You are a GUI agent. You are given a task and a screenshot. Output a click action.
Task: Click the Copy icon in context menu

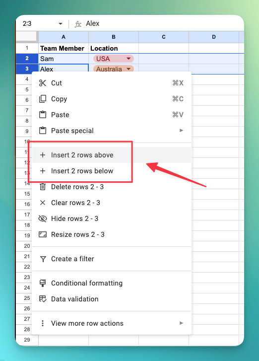pos(43,99)
